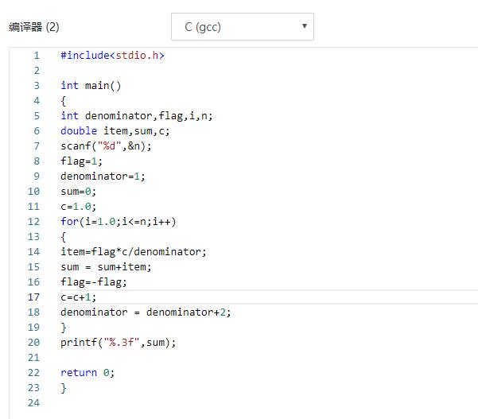Click the closing brace on line 23

pos(64,388)
